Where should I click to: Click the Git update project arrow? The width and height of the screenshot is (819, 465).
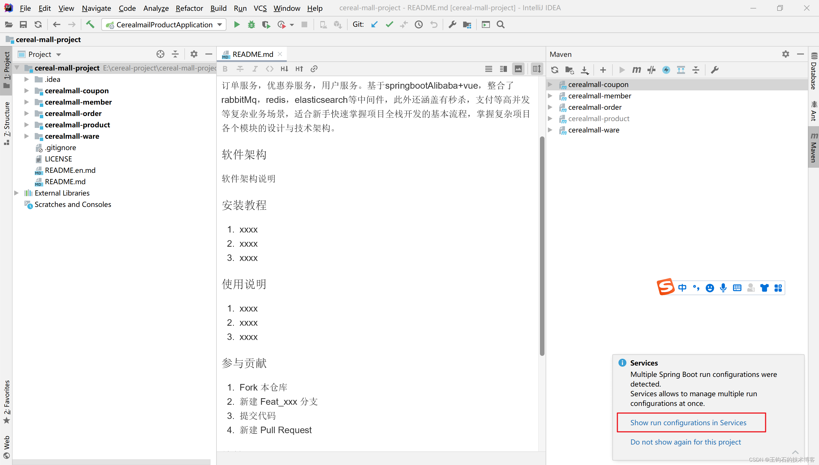pyautogui.click(x=374, y=25)
